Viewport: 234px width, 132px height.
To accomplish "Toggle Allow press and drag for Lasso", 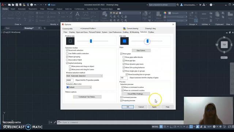I will tap(70, 69).
